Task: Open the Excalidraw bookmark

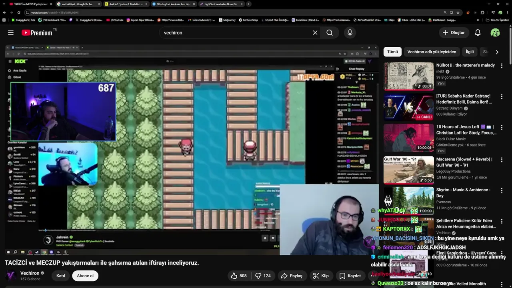Action: (305, 20)
